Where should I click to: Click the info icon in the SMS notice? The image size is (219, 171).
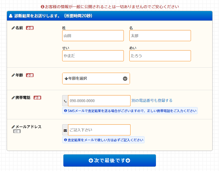pos(65,111)
